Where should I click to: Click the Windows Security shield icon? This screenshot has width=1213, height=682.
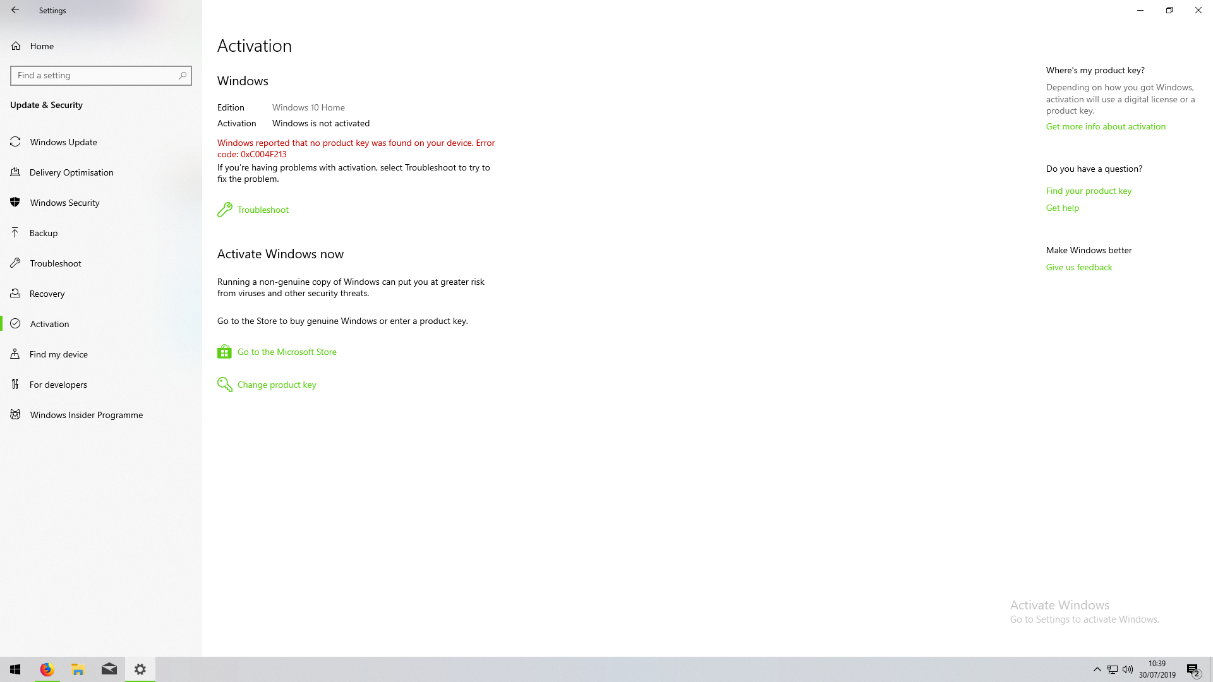pos(16,203)
